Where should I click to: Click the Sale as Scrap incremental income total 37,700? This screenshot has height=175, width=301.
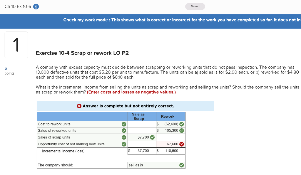click(x=142, y=151)
